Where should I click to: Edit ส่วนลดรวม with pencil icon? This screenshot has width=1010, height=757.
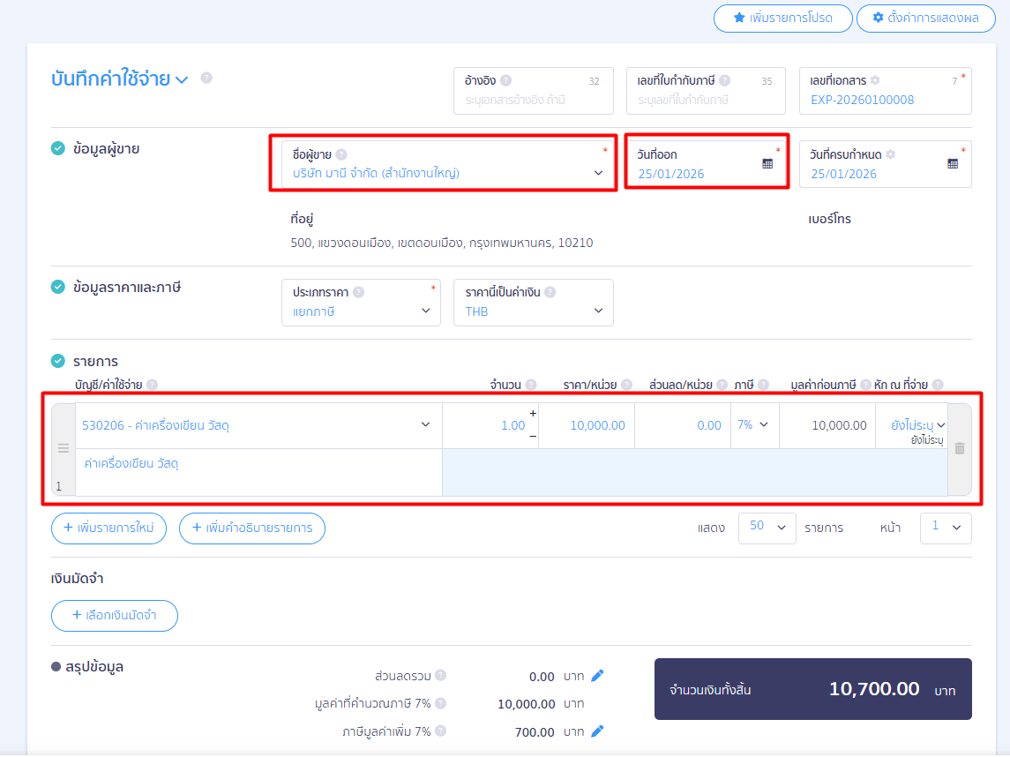[597, 676]
